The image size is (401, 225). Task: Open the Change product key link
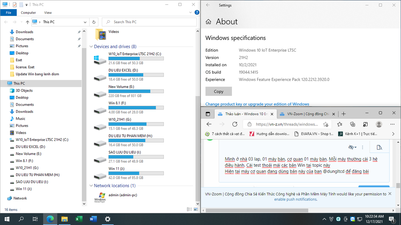pyautogui.click(x=257, y=104)
